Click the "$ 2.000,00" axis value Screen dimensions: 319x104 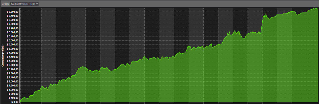(12, 81)
